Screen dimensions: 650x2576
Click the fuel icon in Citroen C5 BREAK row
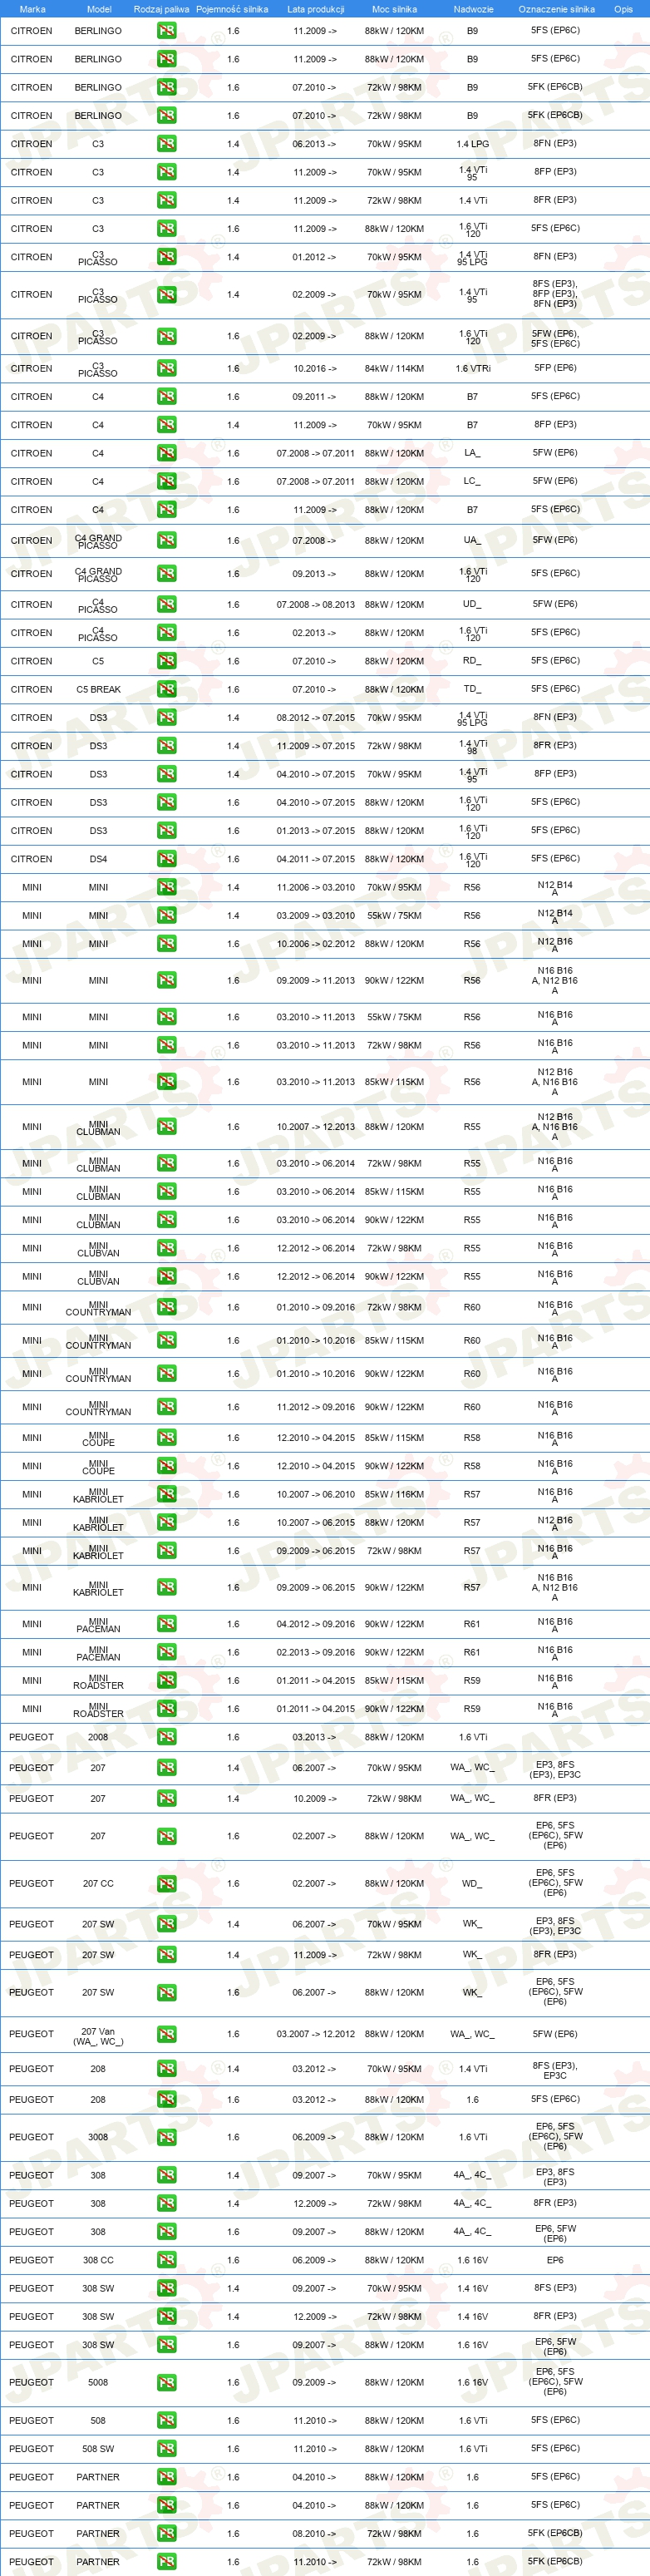(x=167, y=689)
